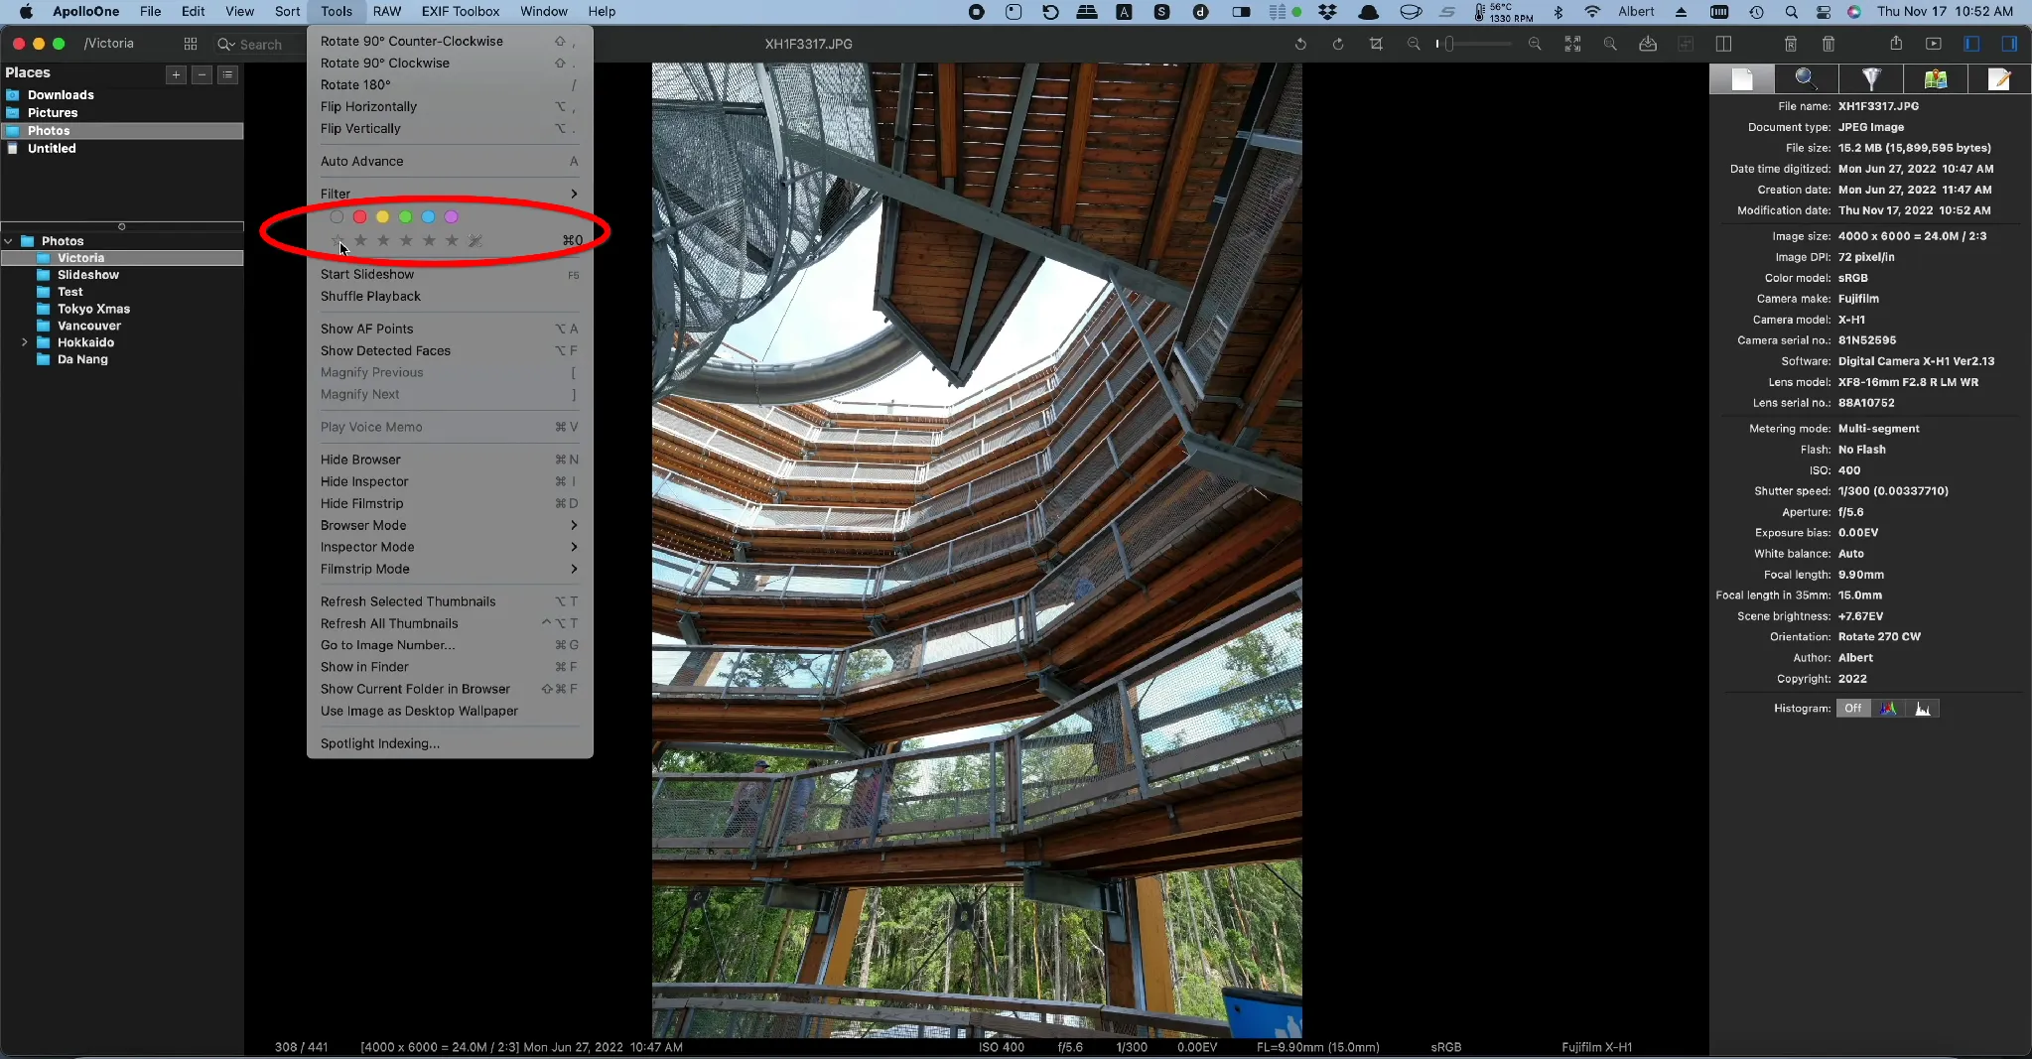Click the zoom level slider handle
The width and height of the screenshot is (2032, 1059).
pyautogui.click(x=1448, y=44)
